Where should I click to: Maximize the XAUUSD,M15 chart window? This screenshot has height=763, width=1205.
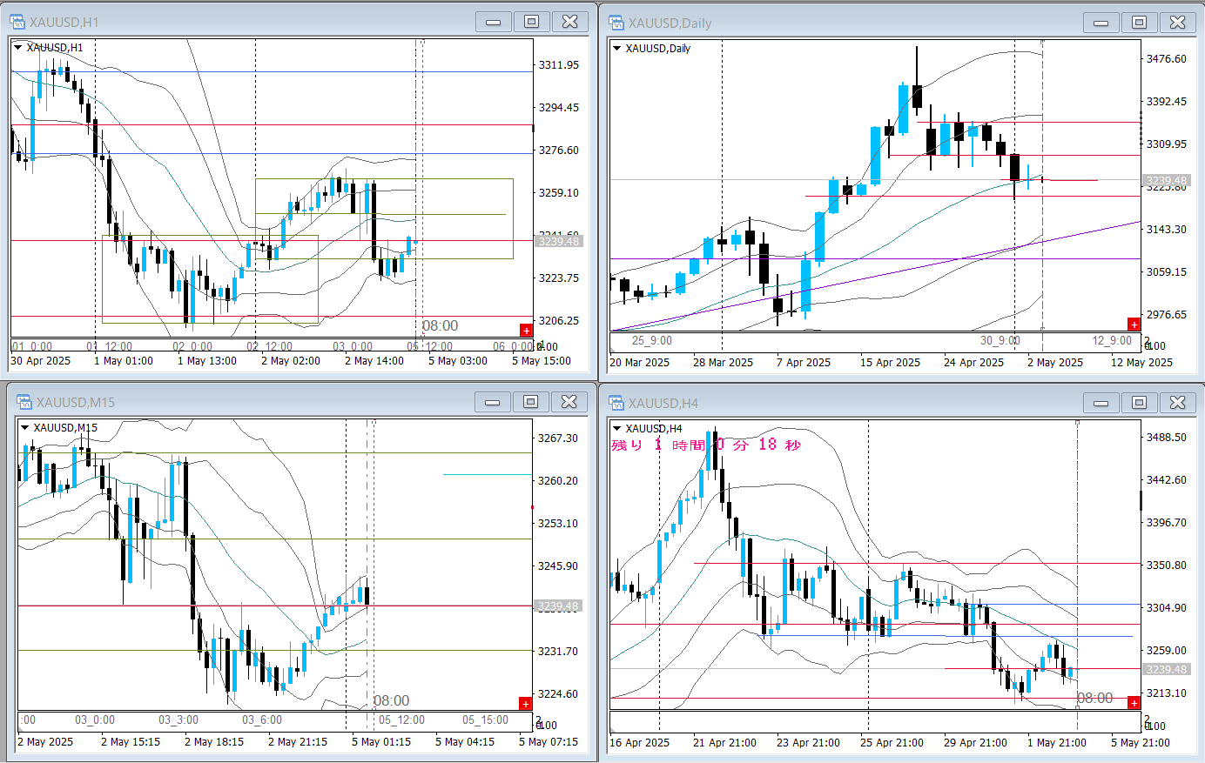[530, 401]
